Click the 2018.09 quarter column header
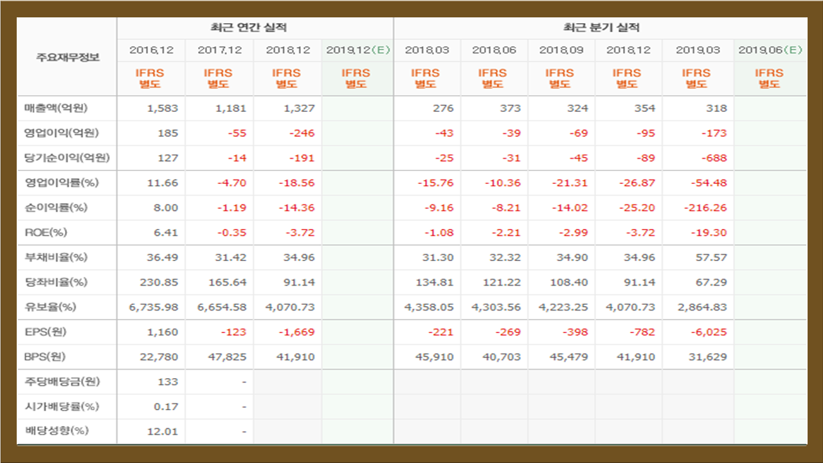This screenshot has width=823, height=463. tap(561, 50)
